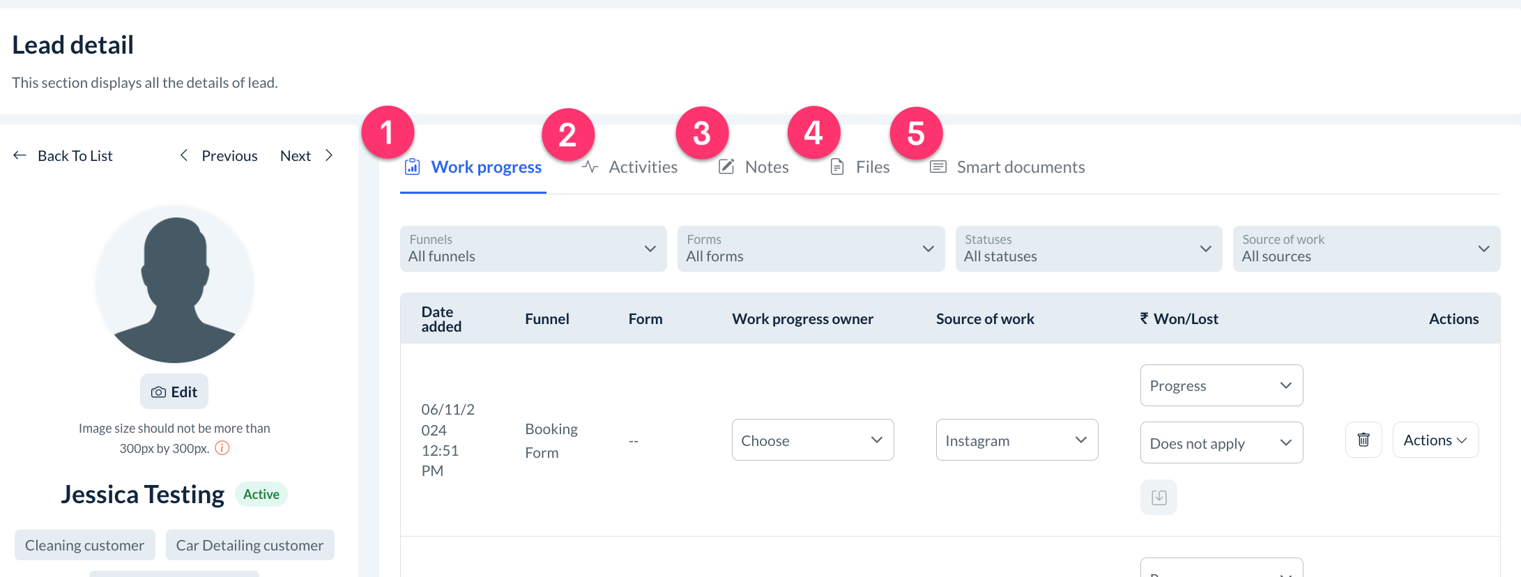
Task: Click the Work progress tab chart icon
Action: pyautogui.click(x=413, y=167)
